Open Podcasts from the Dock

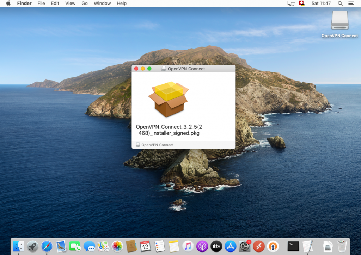(202, 246)
